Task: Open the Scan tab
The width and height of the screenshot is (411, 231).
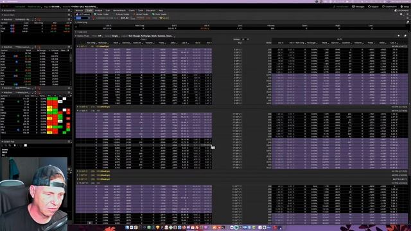Action: click(108, 10)
